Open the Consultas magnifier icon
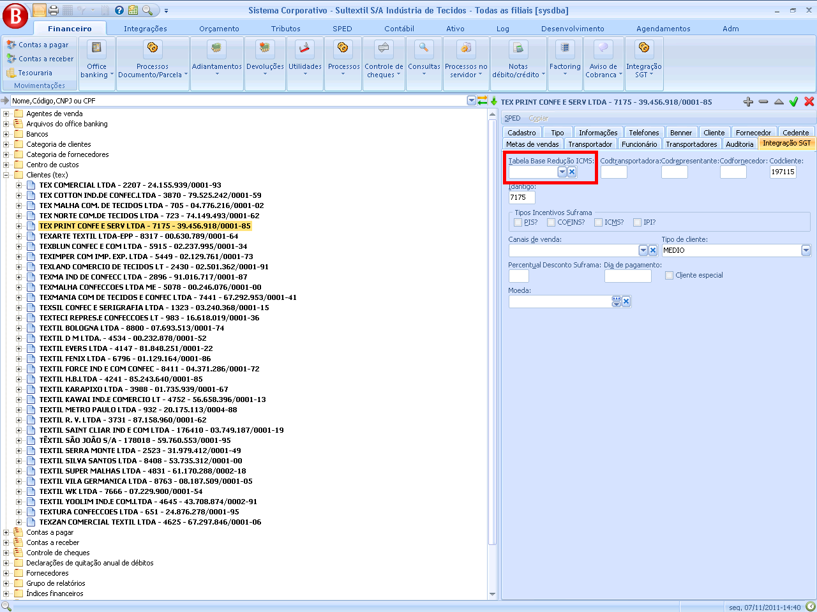This screenshot has height=612, width=817. 424,49
